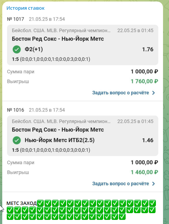Click green checkmark icon next to Ф2(+1)

17,49
